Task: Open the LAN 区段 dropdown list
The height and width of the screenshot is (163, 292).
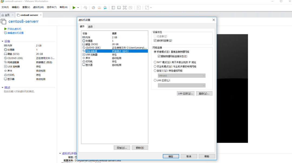Action: [x=182, y=85]
